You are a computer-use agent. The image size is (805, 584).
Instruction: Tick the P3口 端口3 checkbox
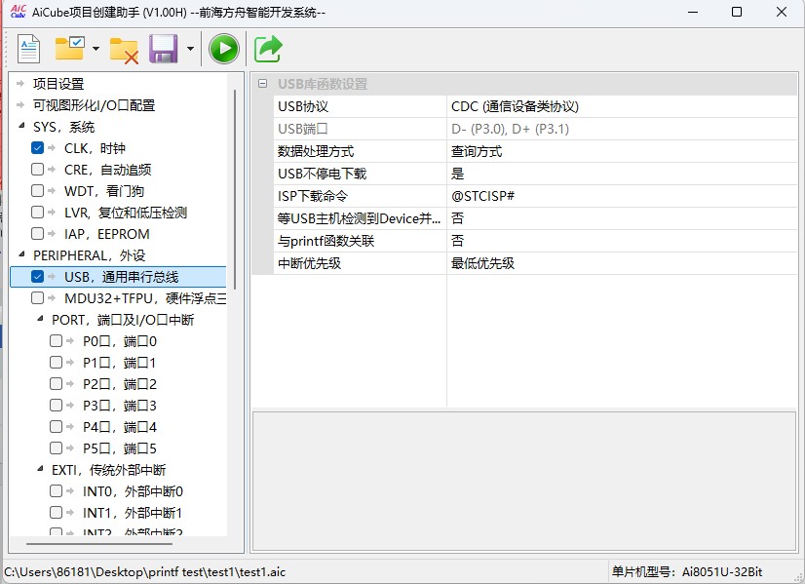pos(57,406)
